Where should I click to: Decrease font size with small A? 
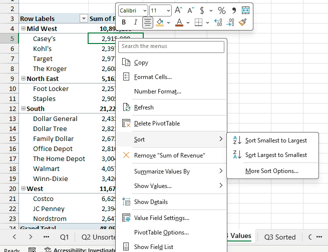click(191, 10)
